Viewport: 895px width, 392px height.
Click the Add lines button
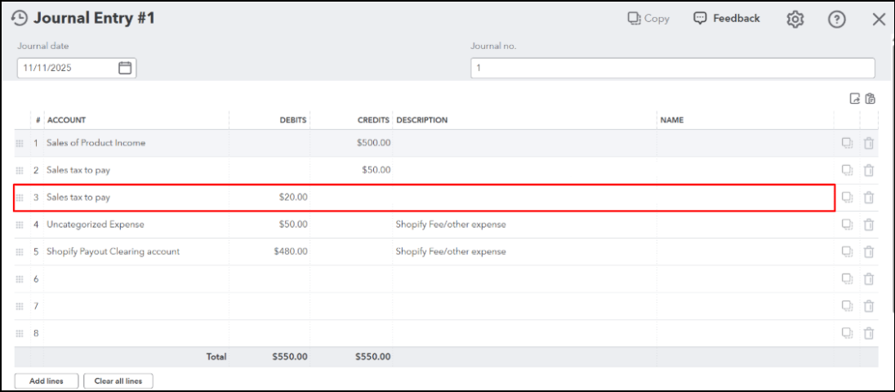(47, 381)
